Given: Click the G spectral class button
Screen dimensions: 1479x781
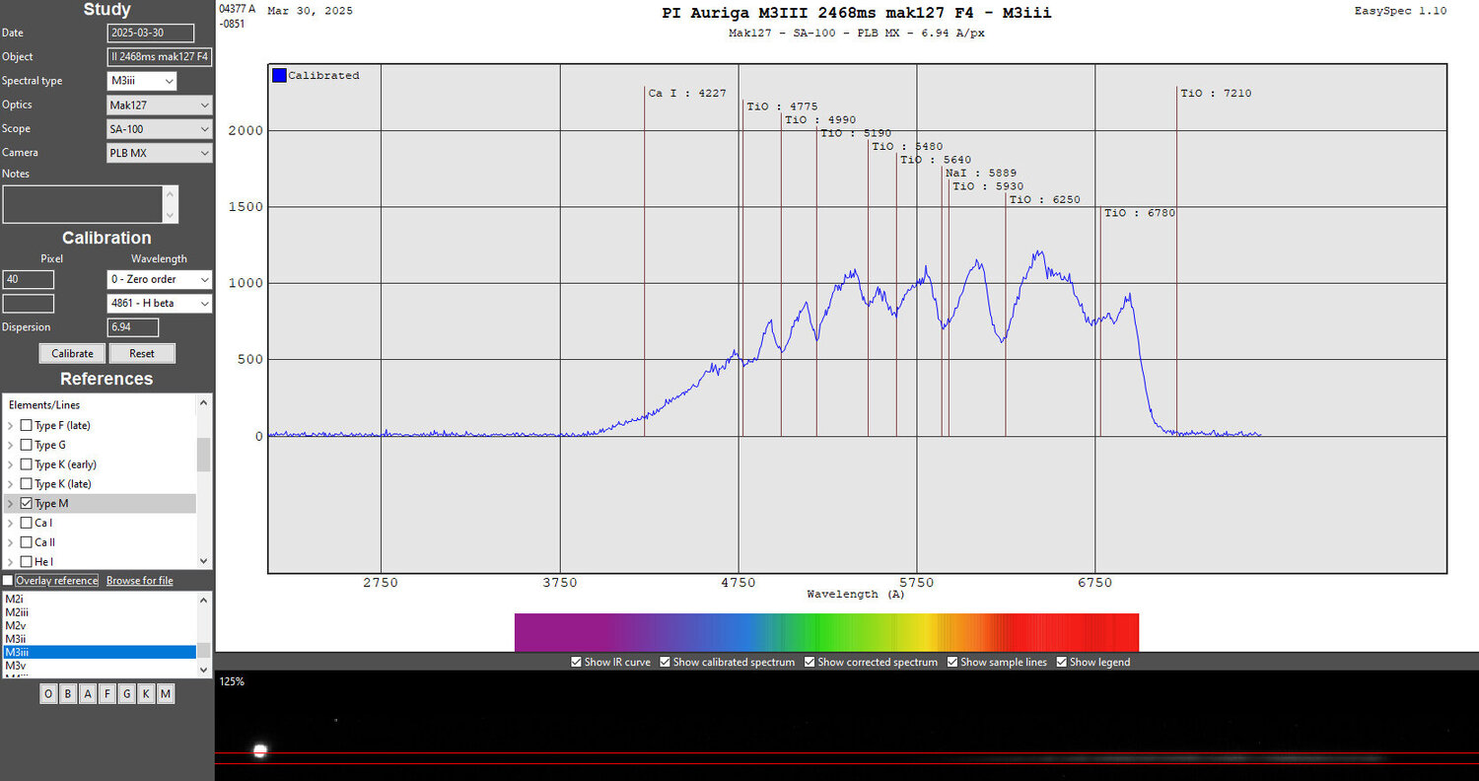Looking at the screenshot, I should (126, 694).
